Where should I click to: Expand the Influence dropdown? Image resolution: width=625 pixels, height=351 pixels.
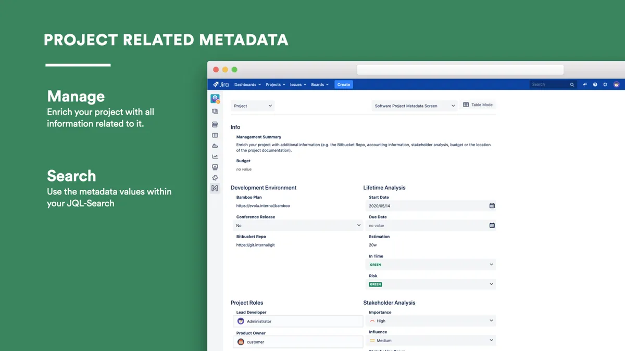pyautogui.click(x=431, y=341)
